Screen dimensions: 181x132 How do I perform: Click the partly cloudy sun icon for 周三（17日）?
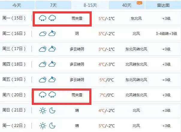click(43, 49)
